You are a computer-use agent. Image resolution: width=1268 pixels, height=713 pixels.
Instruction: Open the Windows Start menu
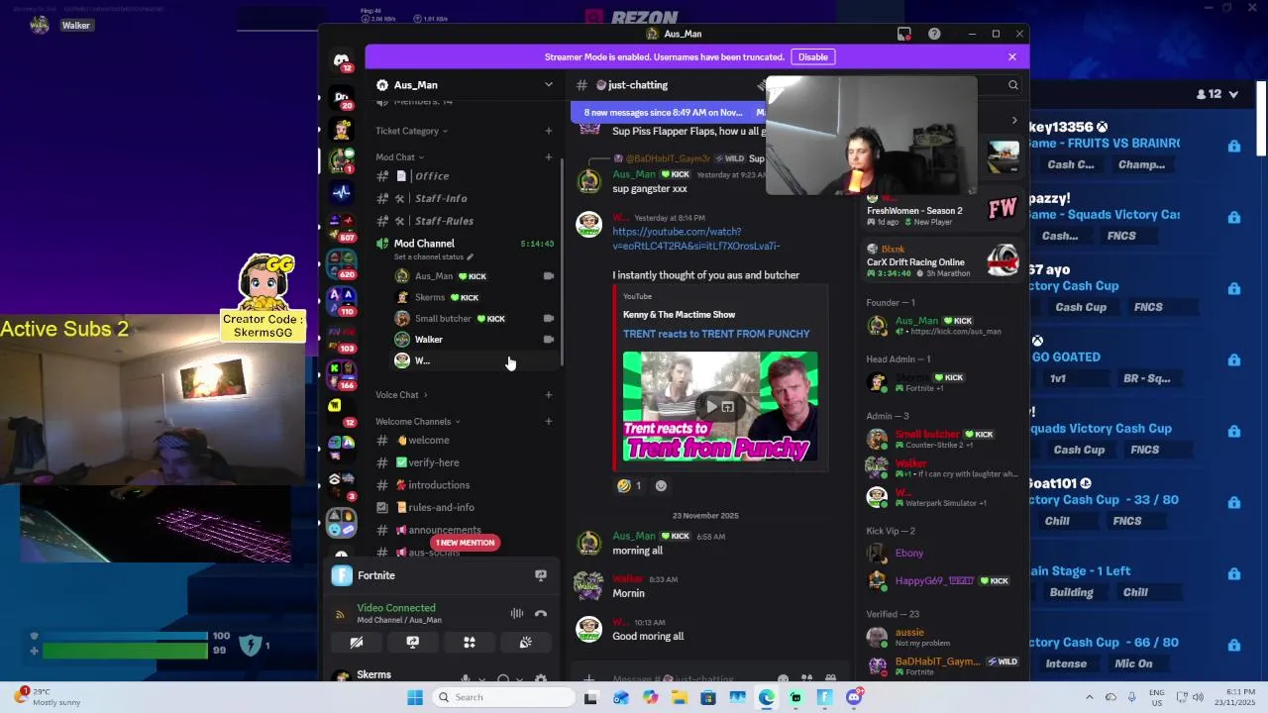click(x=415, y=697)
